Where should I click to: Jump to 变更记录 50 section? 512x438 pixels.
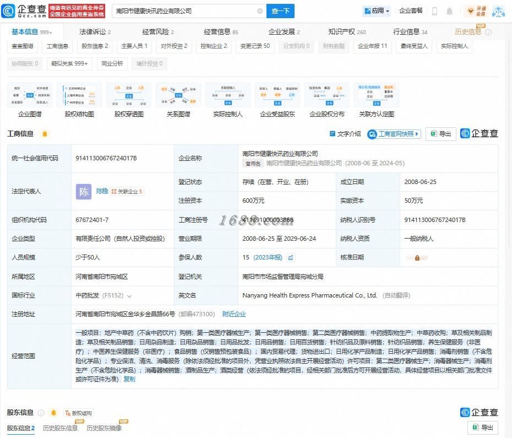(255, 46)
